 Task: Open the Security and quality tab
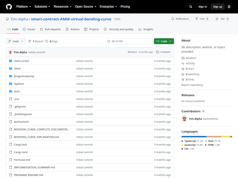point(119,29)
